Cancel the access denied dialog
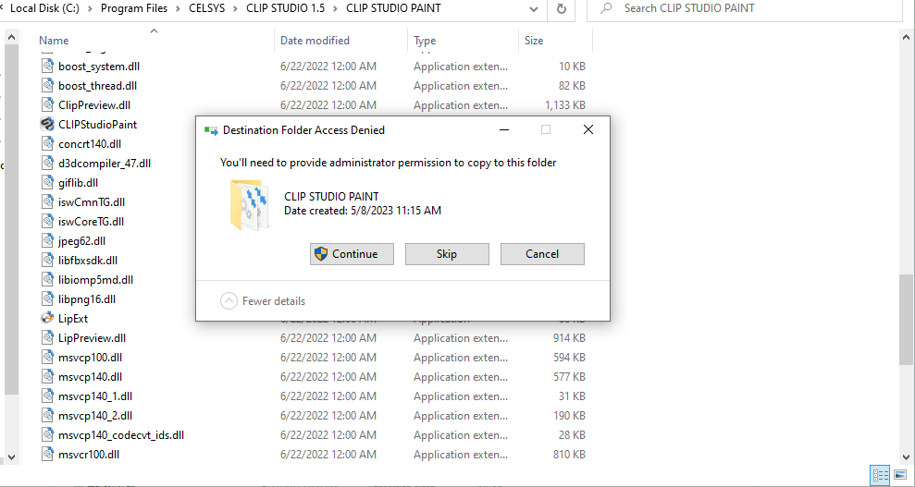 coord(542,254)
